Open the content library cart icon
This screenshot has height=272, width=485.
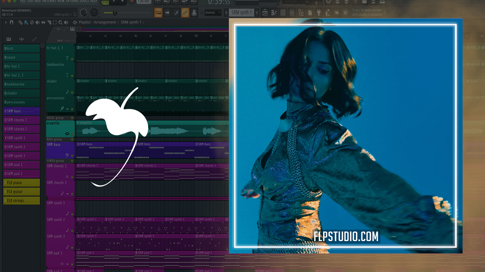345,12
